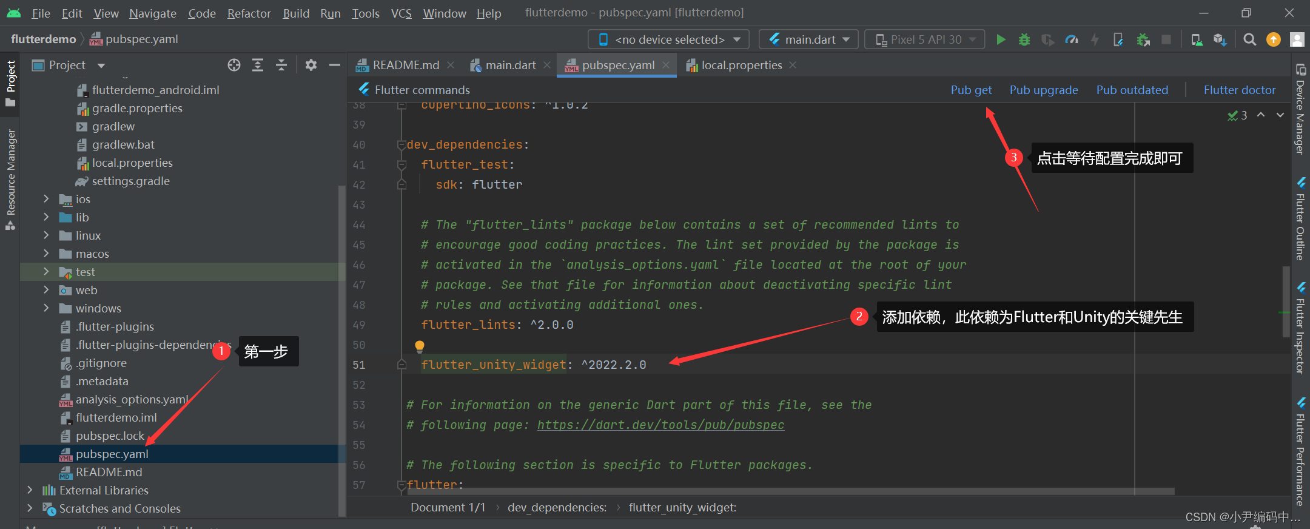Screen dimensions: 1310x529
Task: Go to previous highlighted problem arrow
Action: (x=1261, y=115)
